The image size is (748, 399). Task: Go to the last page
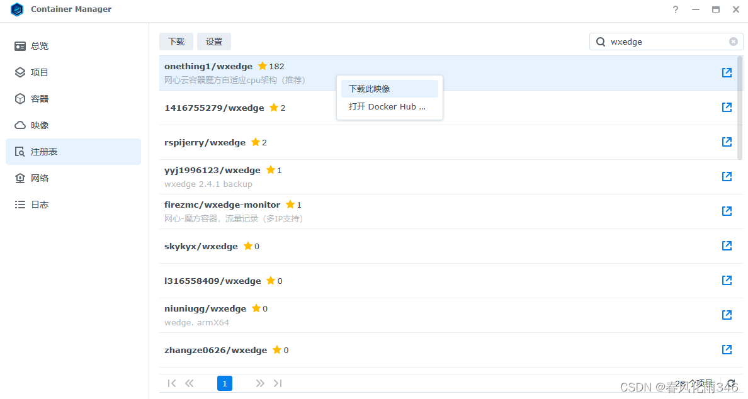(x=278, y=383)
